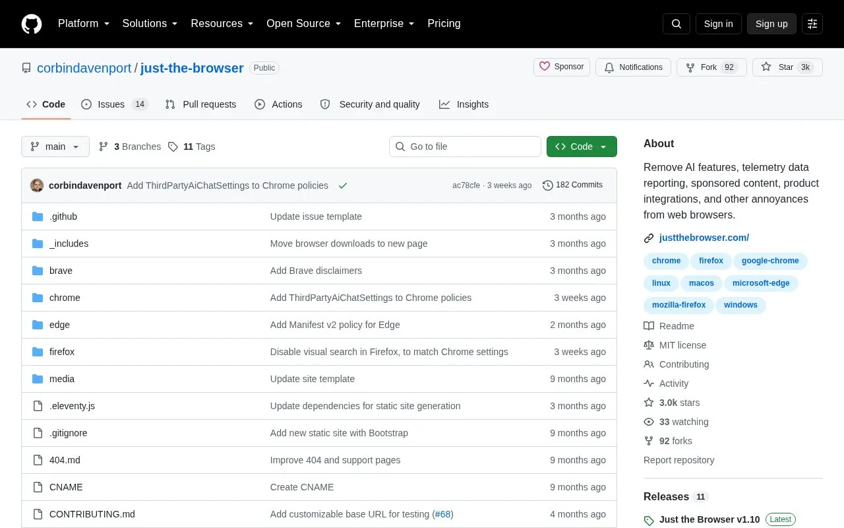This screenshot has width=844, height=528.
Task: Click the CONTRIBUTING.md file icon
Action: (x=38, y=514)
